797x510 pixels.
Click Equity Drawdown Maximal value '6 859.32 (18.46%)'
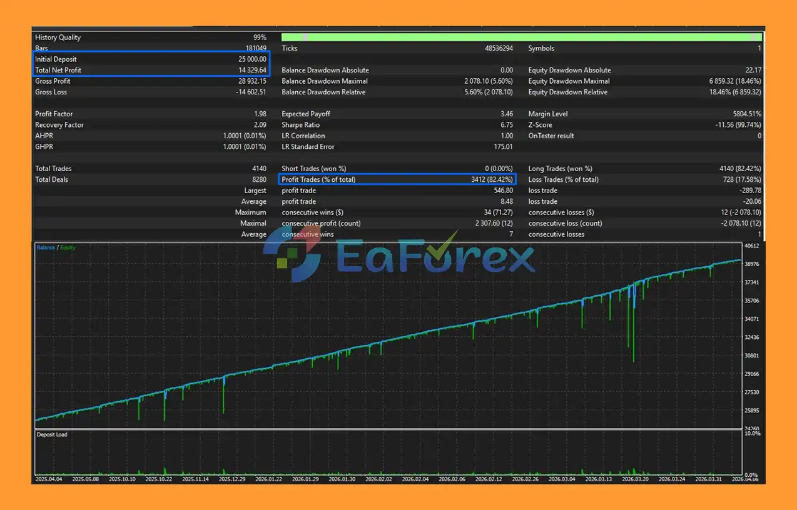pos(736,81)
